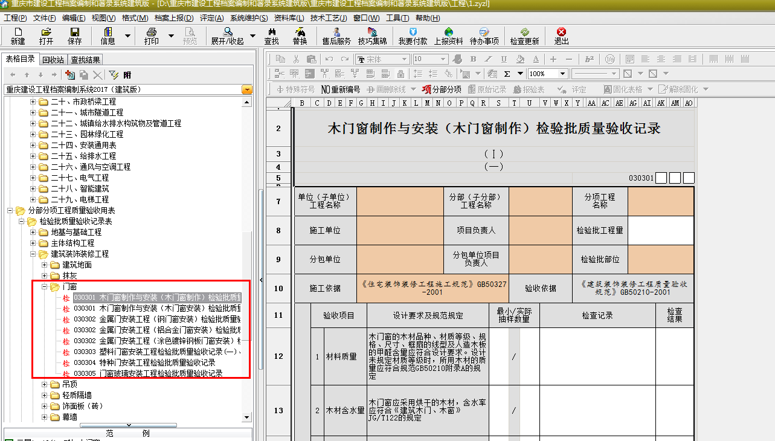Click the 替换 (Replace) toolbar icon
Image resolution: width=775 pixels, height=441 pixels.
pos(300,36)
